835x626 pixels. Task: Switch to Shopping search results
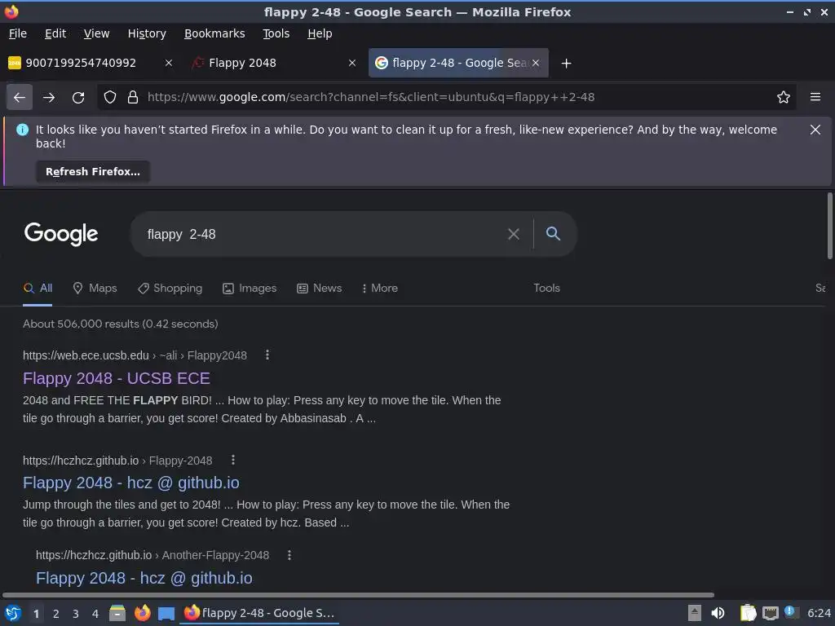click(x=170, y=288)
